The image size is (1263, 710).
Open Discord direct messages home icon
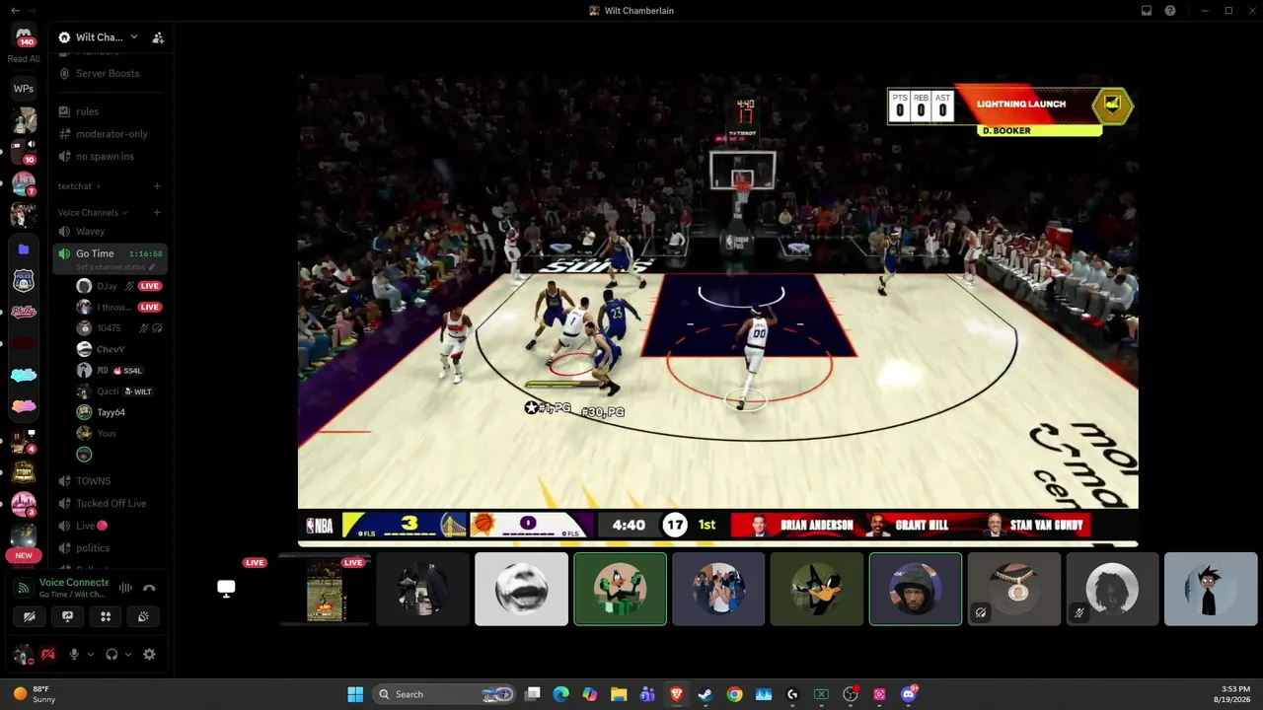24,35
